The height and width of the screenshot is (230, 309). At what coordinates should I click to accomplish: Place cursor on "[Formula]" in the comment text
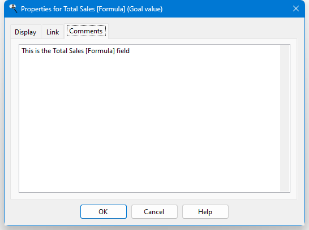tap(100, 51)
